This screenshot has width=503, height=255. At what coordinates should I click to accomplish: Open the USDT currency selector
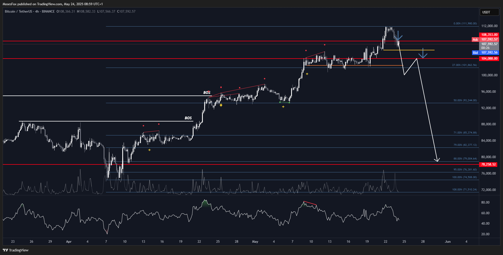[489, 12]
